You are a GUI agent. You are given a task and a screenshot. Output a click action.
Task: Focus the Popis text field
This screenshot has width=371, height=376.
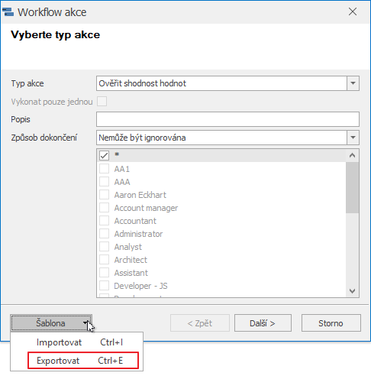click(x=227, y=119)
